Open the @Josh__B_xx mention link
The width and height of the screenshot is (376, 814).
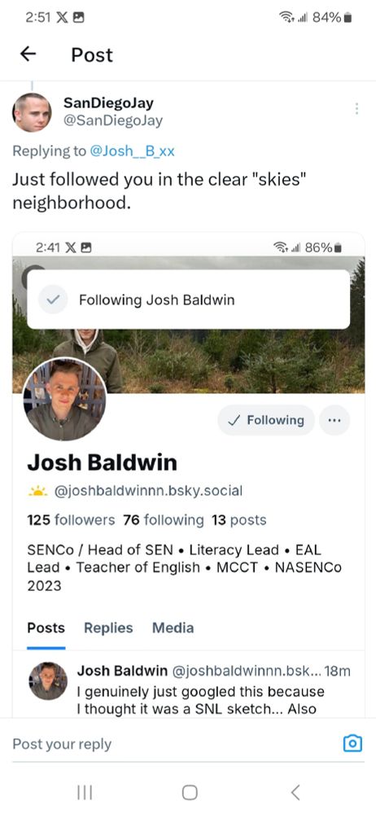coord(133,151)
